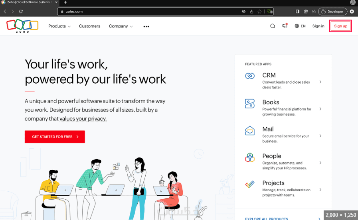Open the browser profile avatar
The image size is (358, 220).
click(353, 2)
